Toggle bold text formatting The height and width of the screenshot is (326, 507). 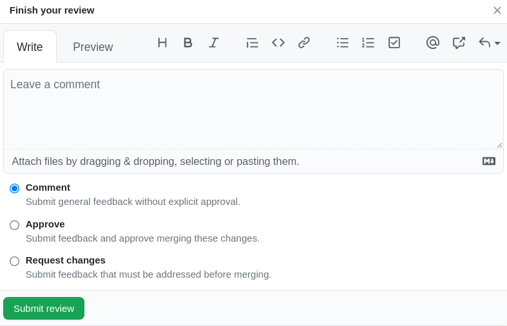coord(187,43)
